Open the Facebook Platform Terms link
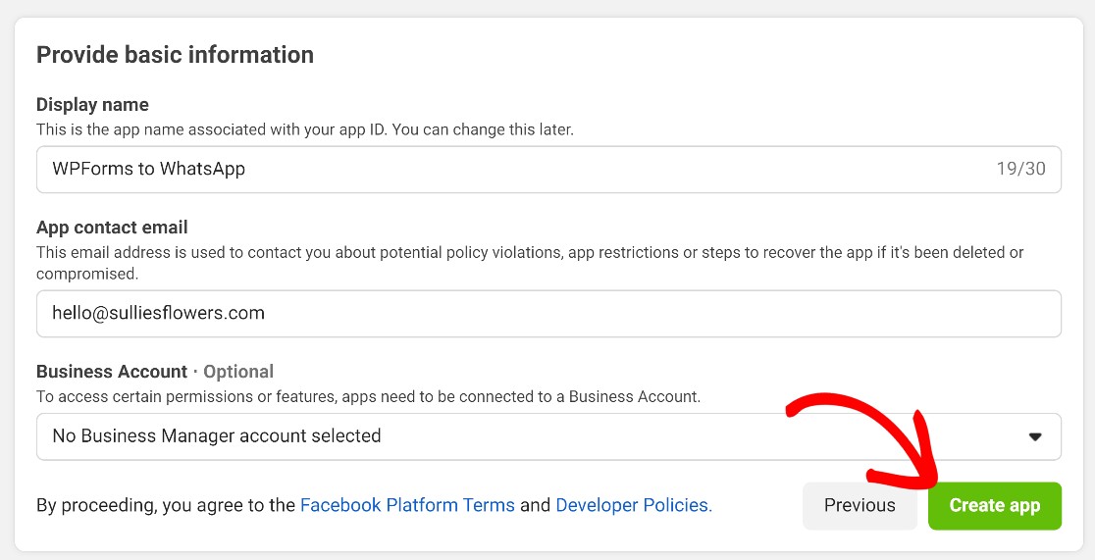Screen dimensions: 1095x560 click(x=407, y=505)
